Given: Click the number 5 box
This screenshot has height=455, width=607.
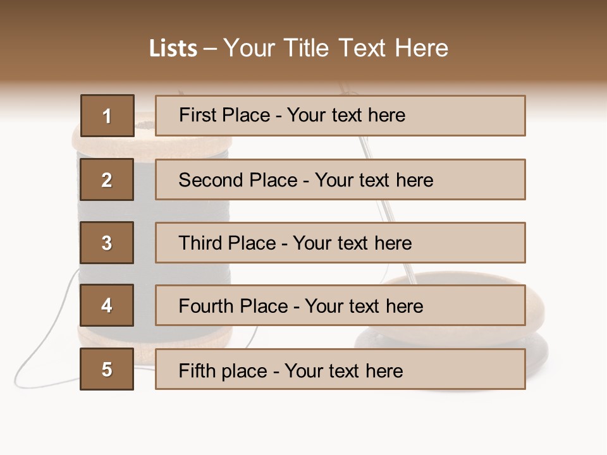Looking at the screenshot, I should (x=107, y=369).
